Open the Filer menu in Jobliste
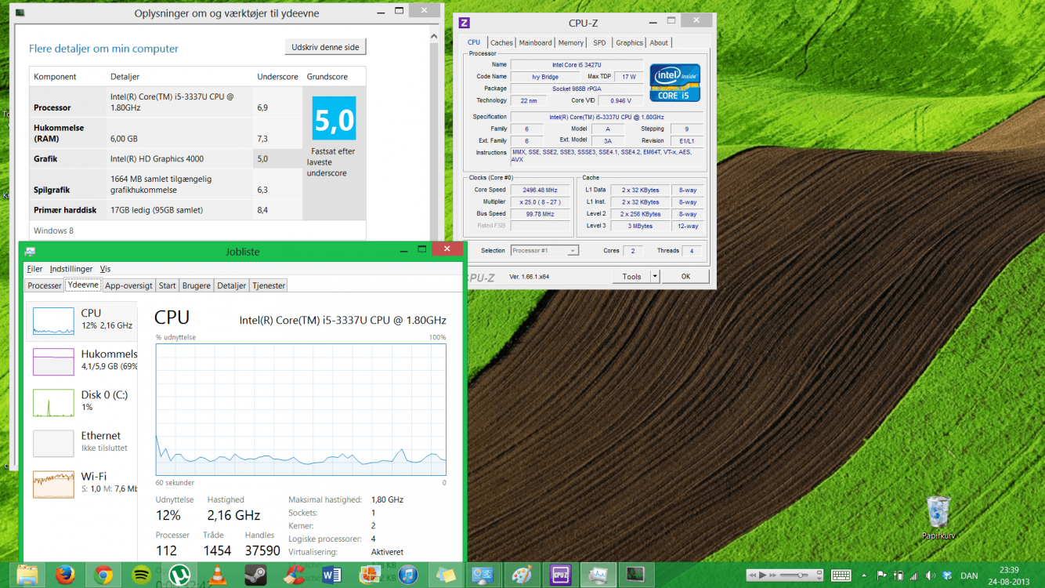1045x588 pixels. pos(34,269)
